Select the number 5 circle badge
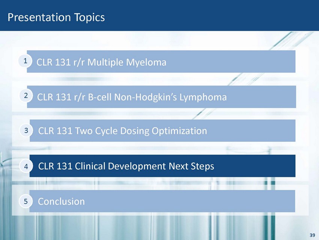This screenshot has height=240, width=319. [x=26, y=201]
